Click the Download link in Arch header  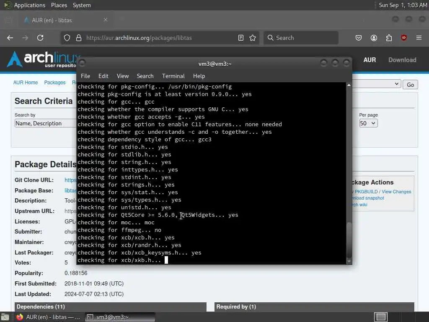[402, 60]
